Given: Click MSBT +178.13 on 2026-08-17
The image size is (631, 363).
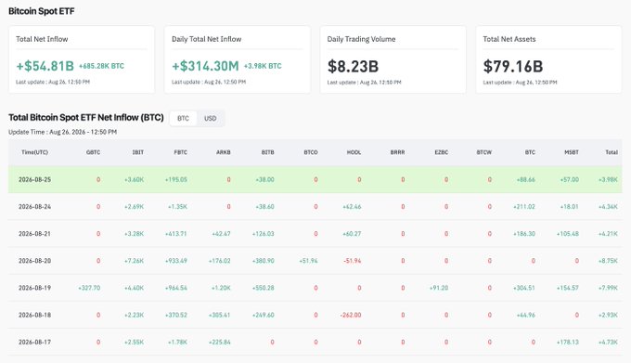Looking at the screenshot, I should coord(567,342).
